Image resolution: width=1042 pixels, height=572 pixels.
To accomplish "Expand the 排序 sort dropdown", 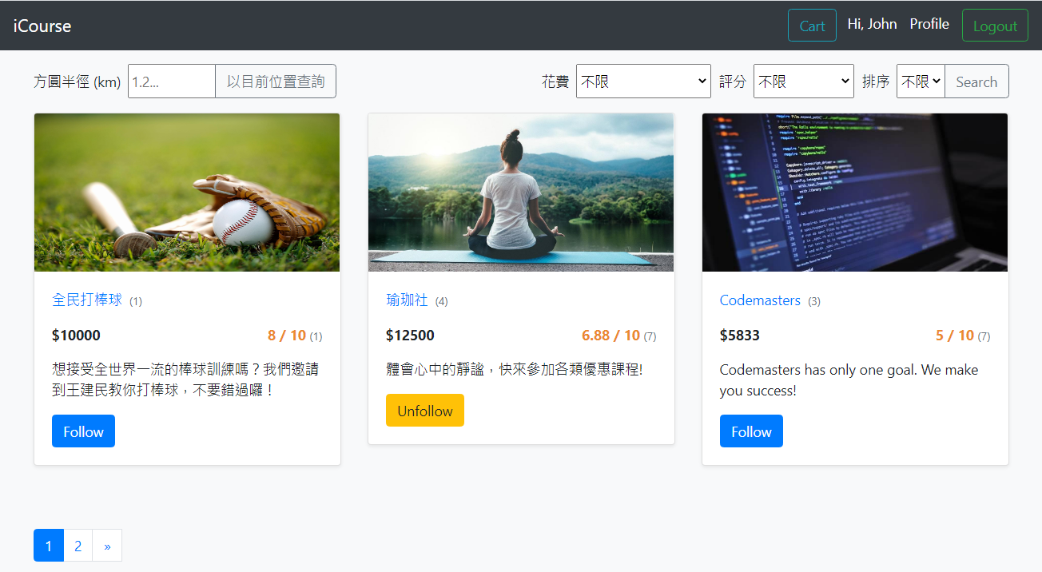I will (x=921, y=81).
